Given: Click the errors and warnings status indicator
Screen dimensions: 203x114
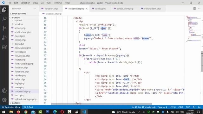Looking at the screenshot, I should [28, 107].
